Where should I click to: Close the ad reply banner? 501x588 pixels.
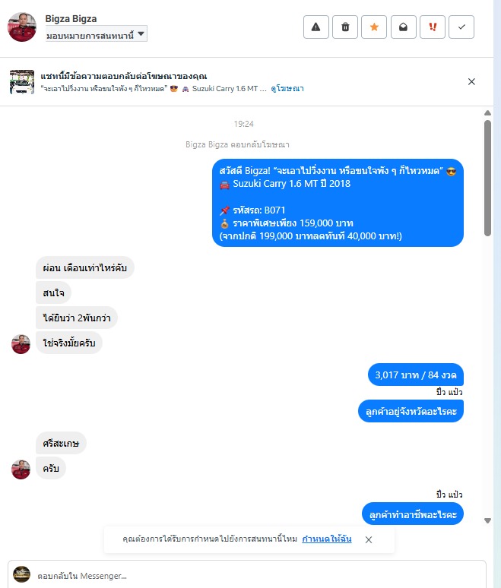tap(471, 82)
